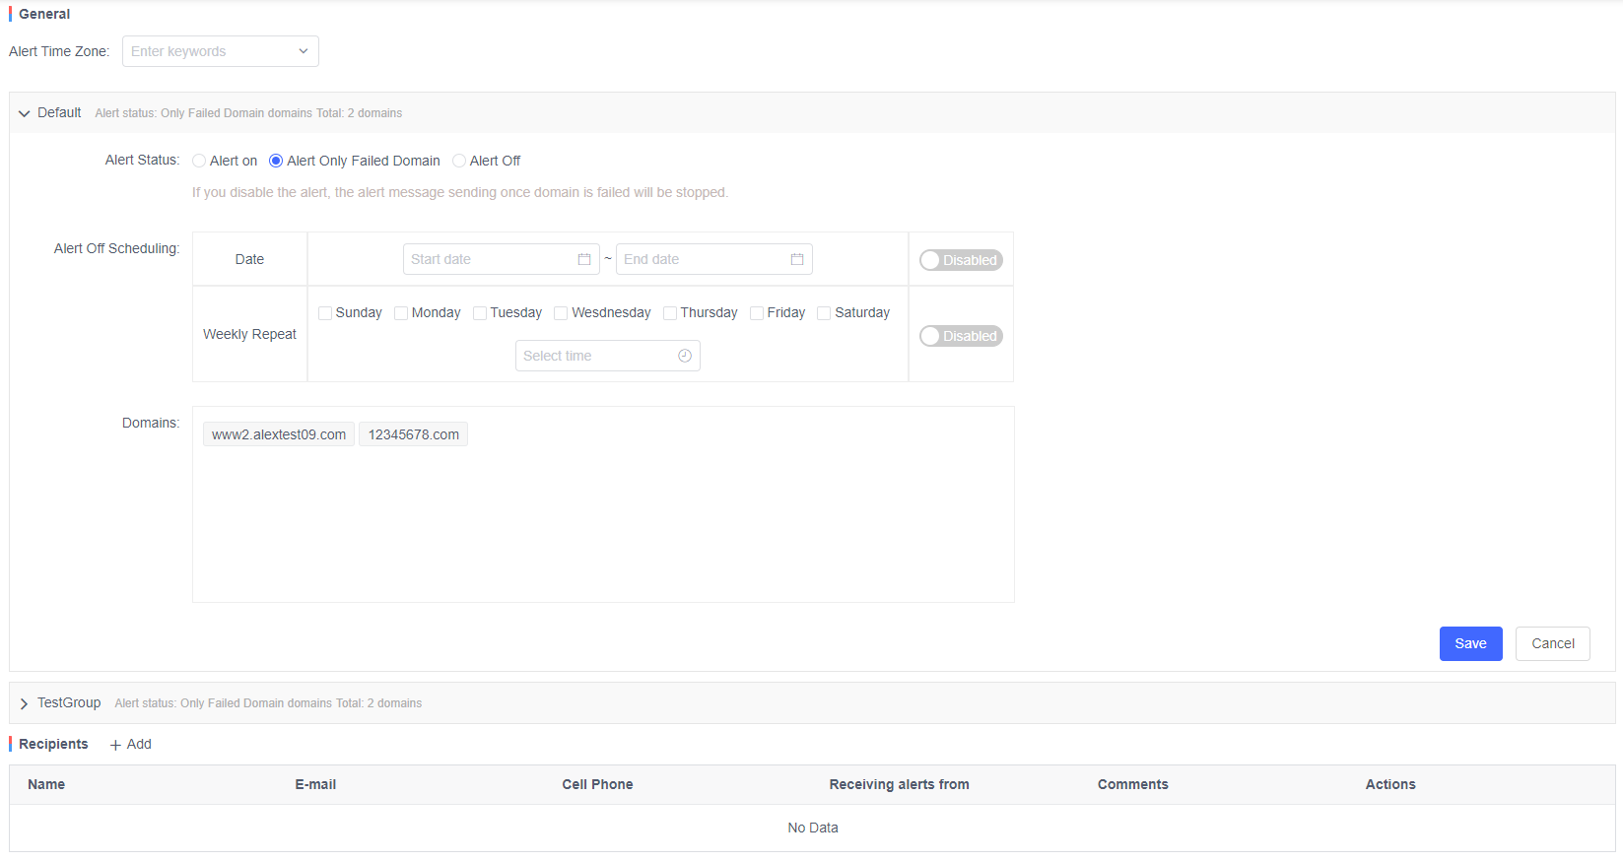Enable the Weekly Repeat Disabled switch
This screenshot has height=862, width=1623.
961,336
